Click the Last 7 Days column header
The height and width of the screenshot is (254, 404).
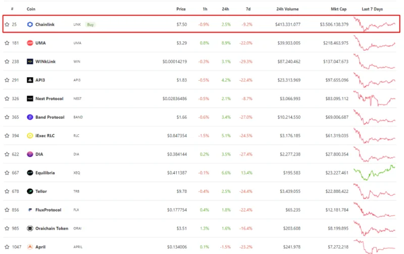pyautogui.click(x=372, y=9)
